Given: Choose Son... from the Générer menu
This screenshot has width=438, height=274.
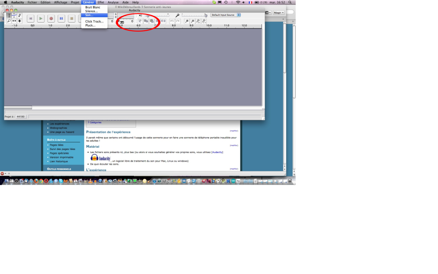Looking at the screenshot, I should pyautogui.click(x=89, y=15).
